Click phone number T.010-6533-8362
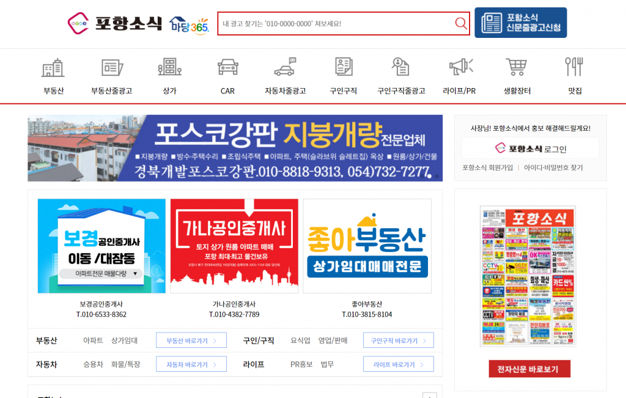This screenshot has height=398, width=626. click(101, 315)
